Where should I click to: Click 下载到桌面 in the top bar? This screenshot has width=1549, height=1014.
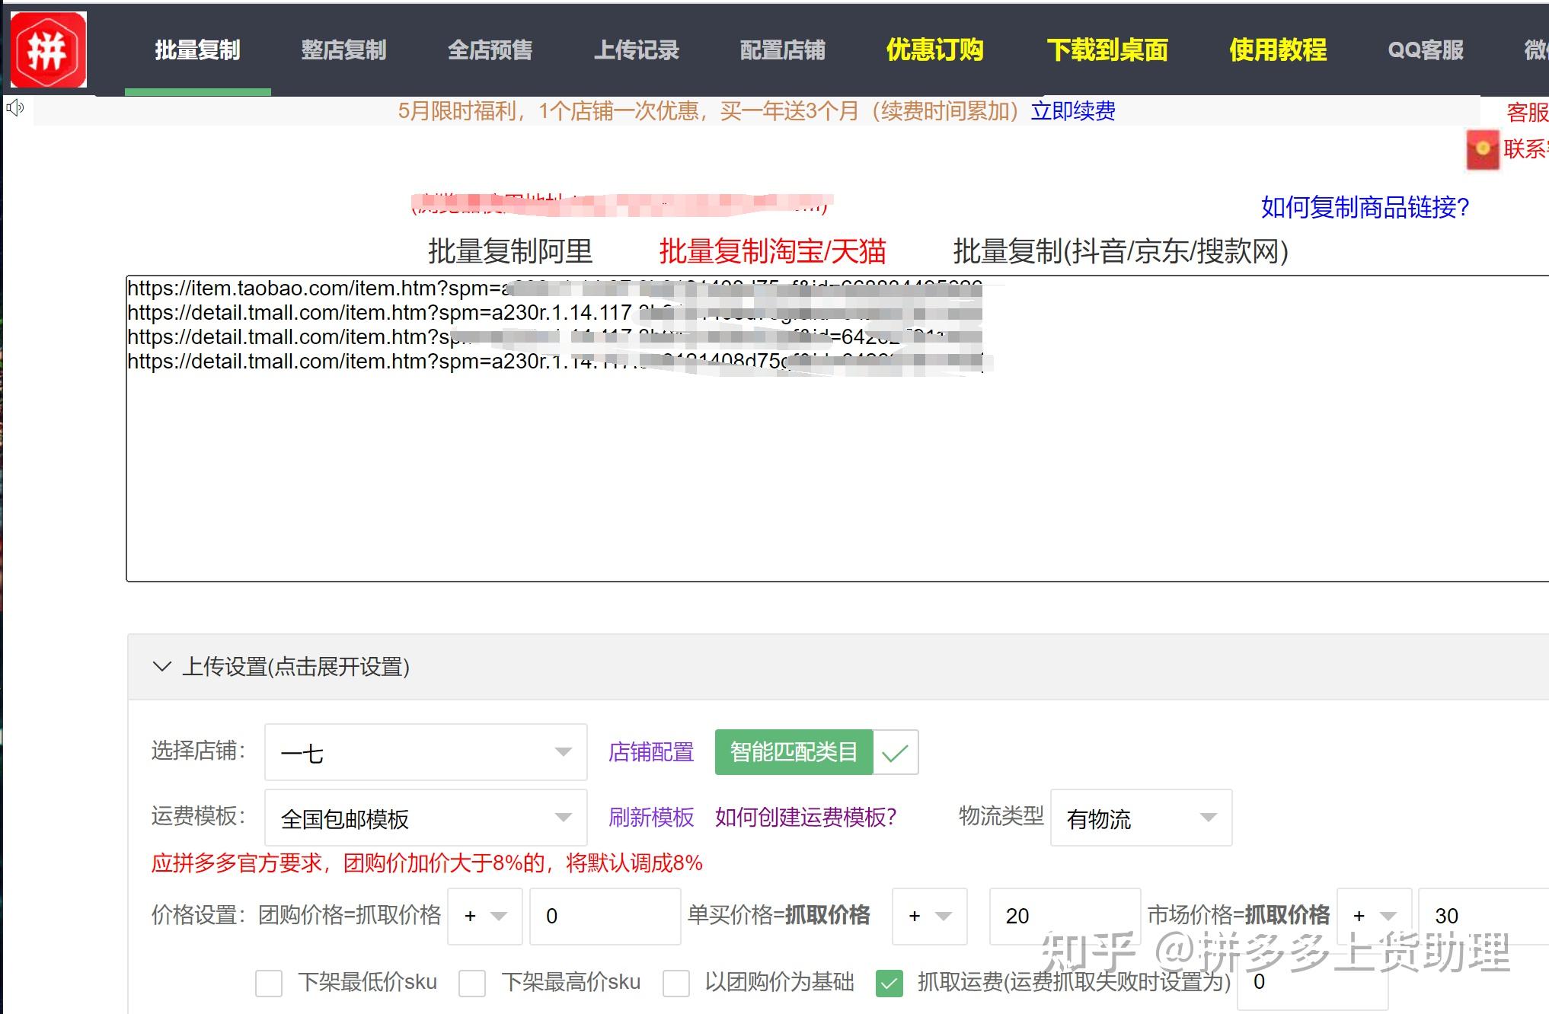1107,50
